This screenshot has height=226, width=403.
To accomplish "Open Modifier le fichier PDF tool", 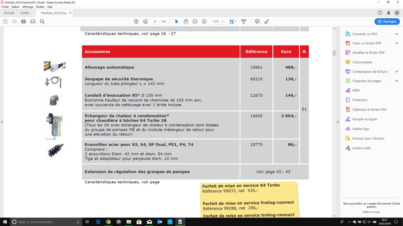I will 368,53.
